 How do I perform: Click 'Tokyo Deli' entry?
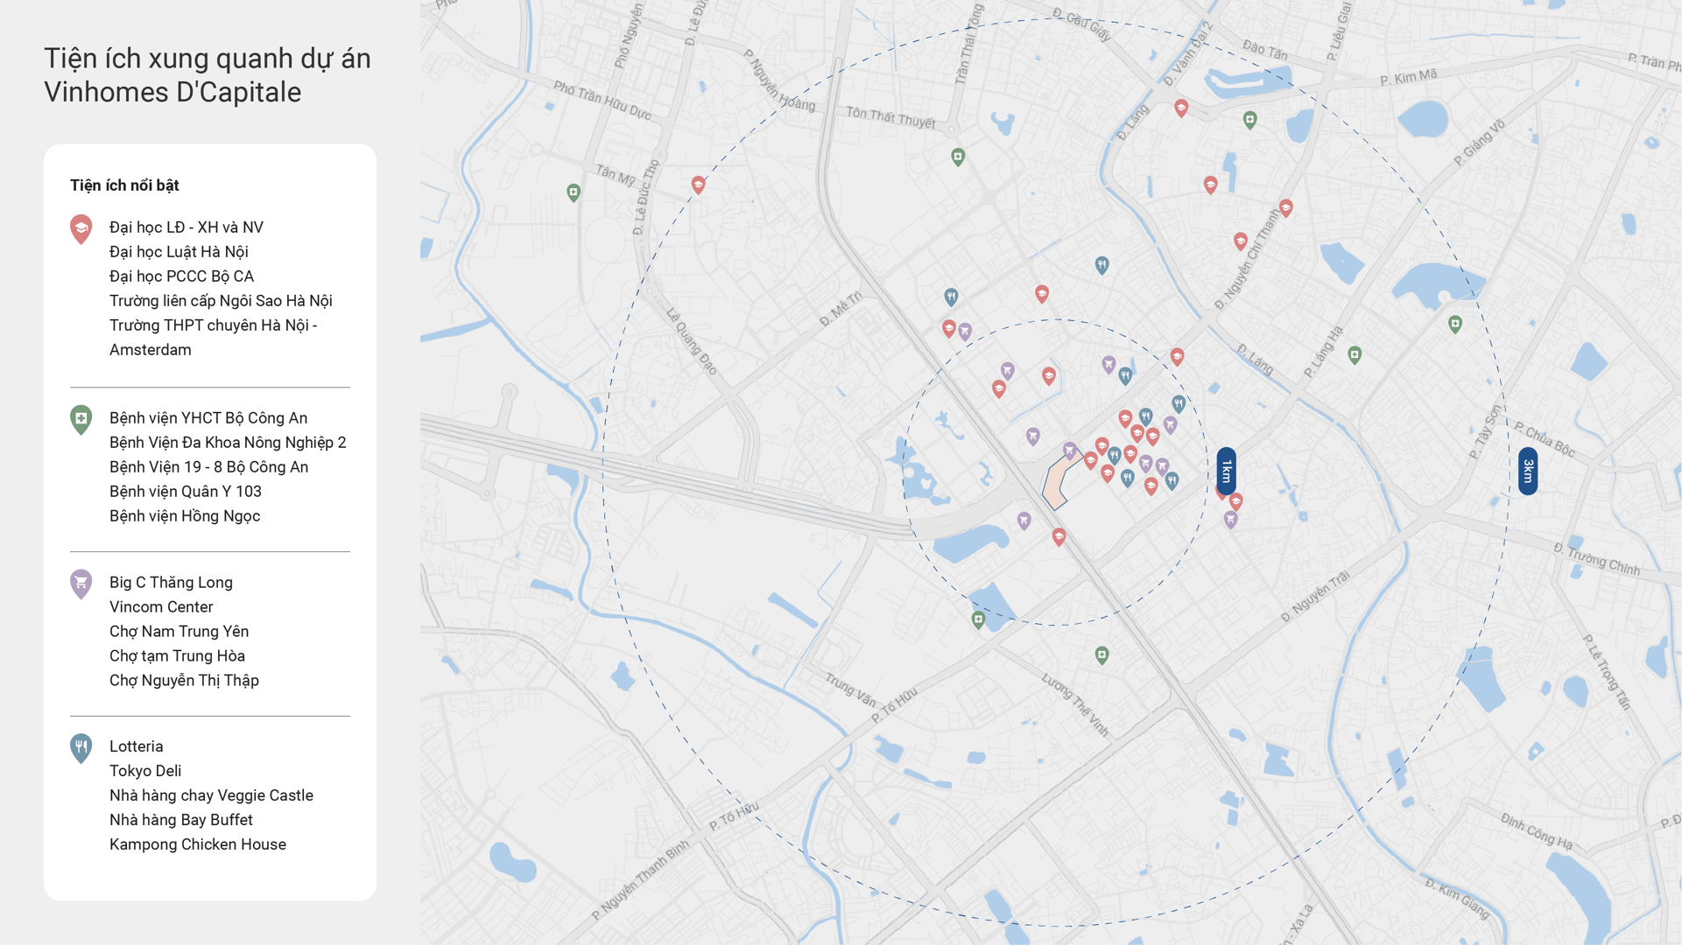pyautogui.click(x=145, y=771)
